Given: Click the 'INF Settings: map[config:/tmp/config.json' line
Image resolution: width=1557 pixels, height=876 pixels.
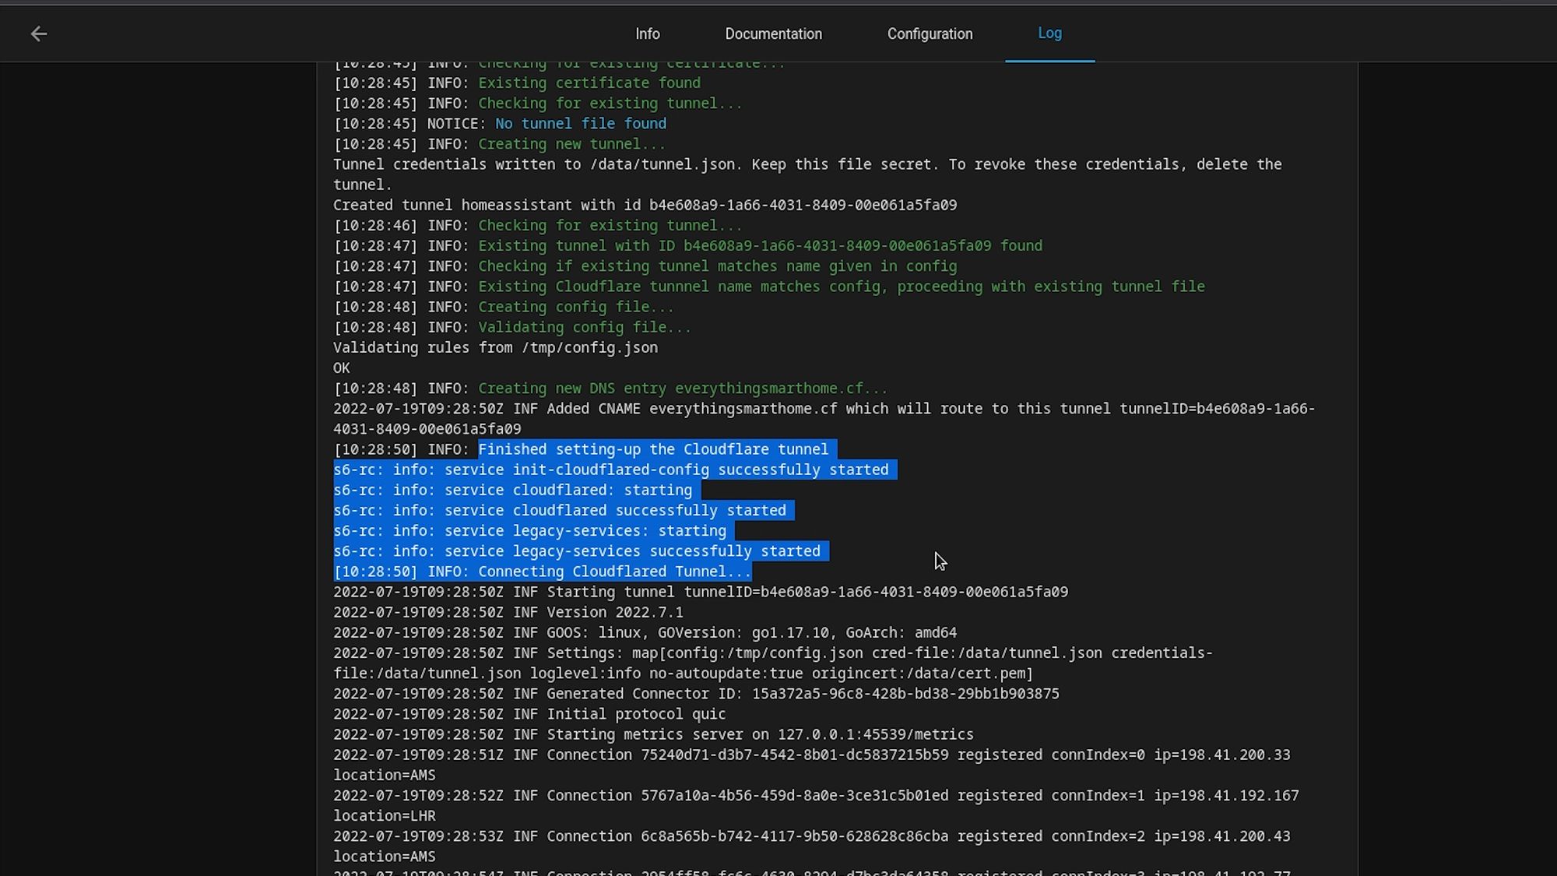Looking at the screenshot, I should 773,663.
